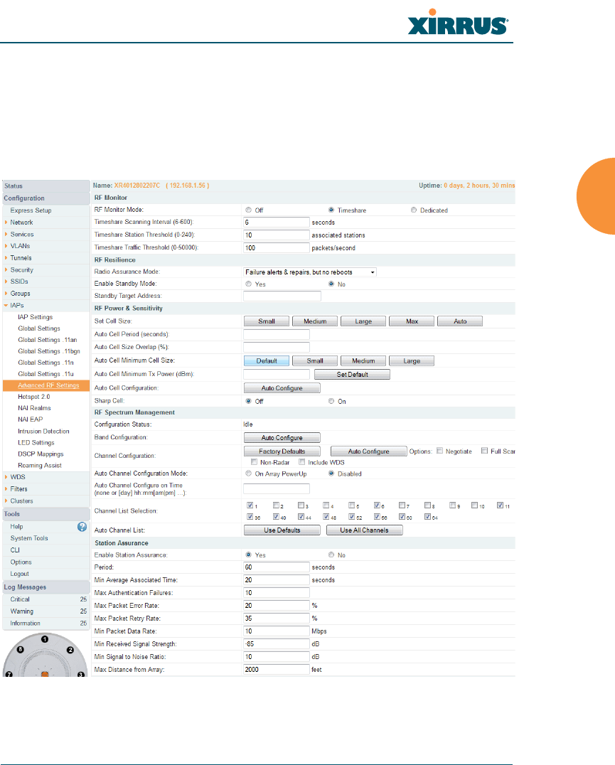
Task: Open Express Setup page
Action: tap(31, 210)
